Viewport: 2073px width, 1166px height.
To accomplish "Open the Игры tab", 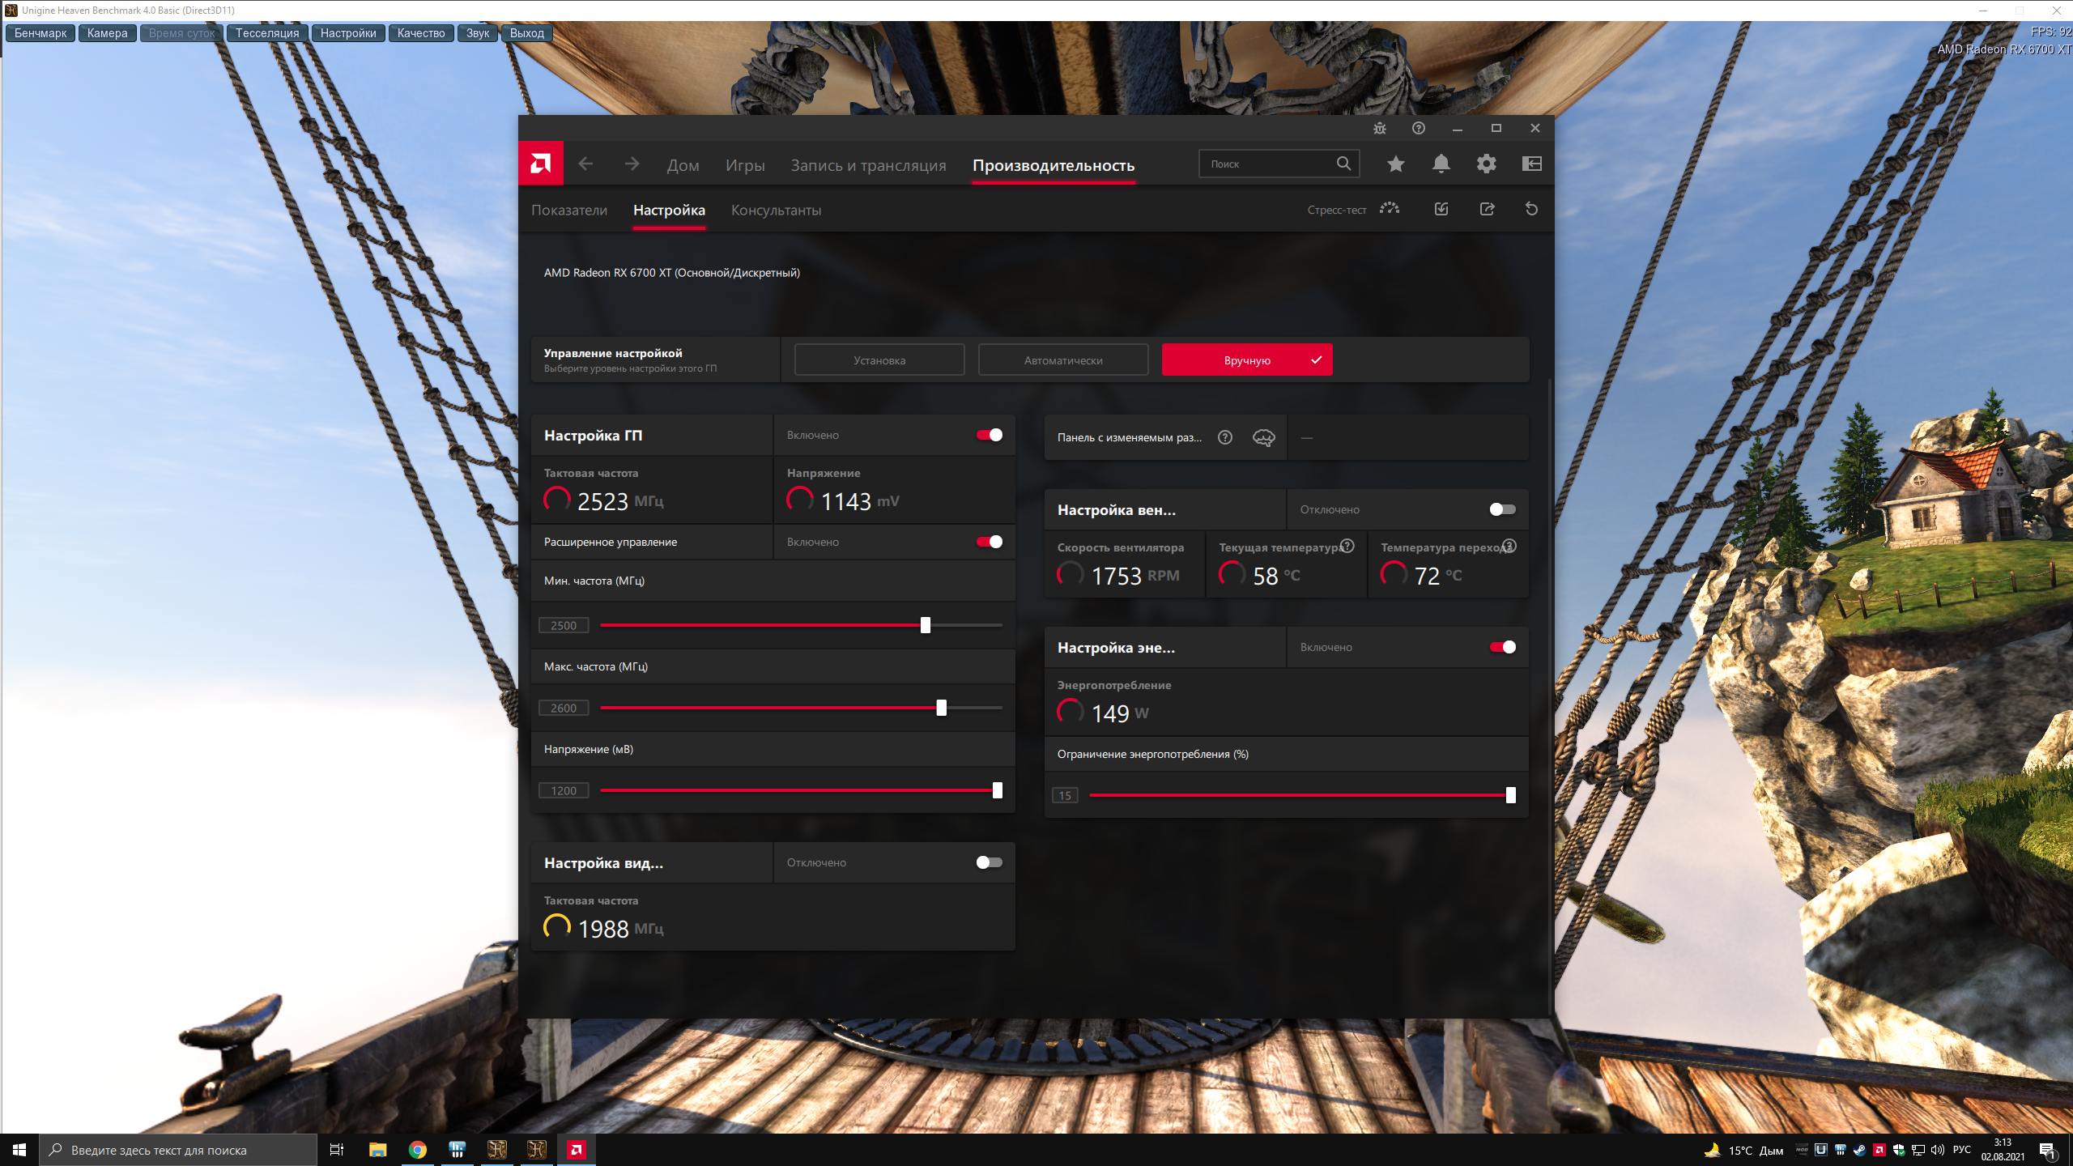I will click(x=745, y=165).
